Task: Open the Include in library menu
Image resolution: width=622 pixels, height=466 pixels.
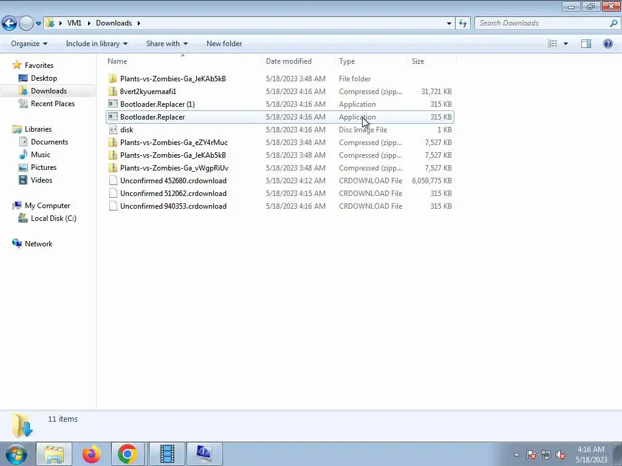Action: point(97,44)
